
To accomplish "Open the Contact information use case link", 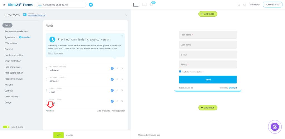I will [x=36, y=16].
